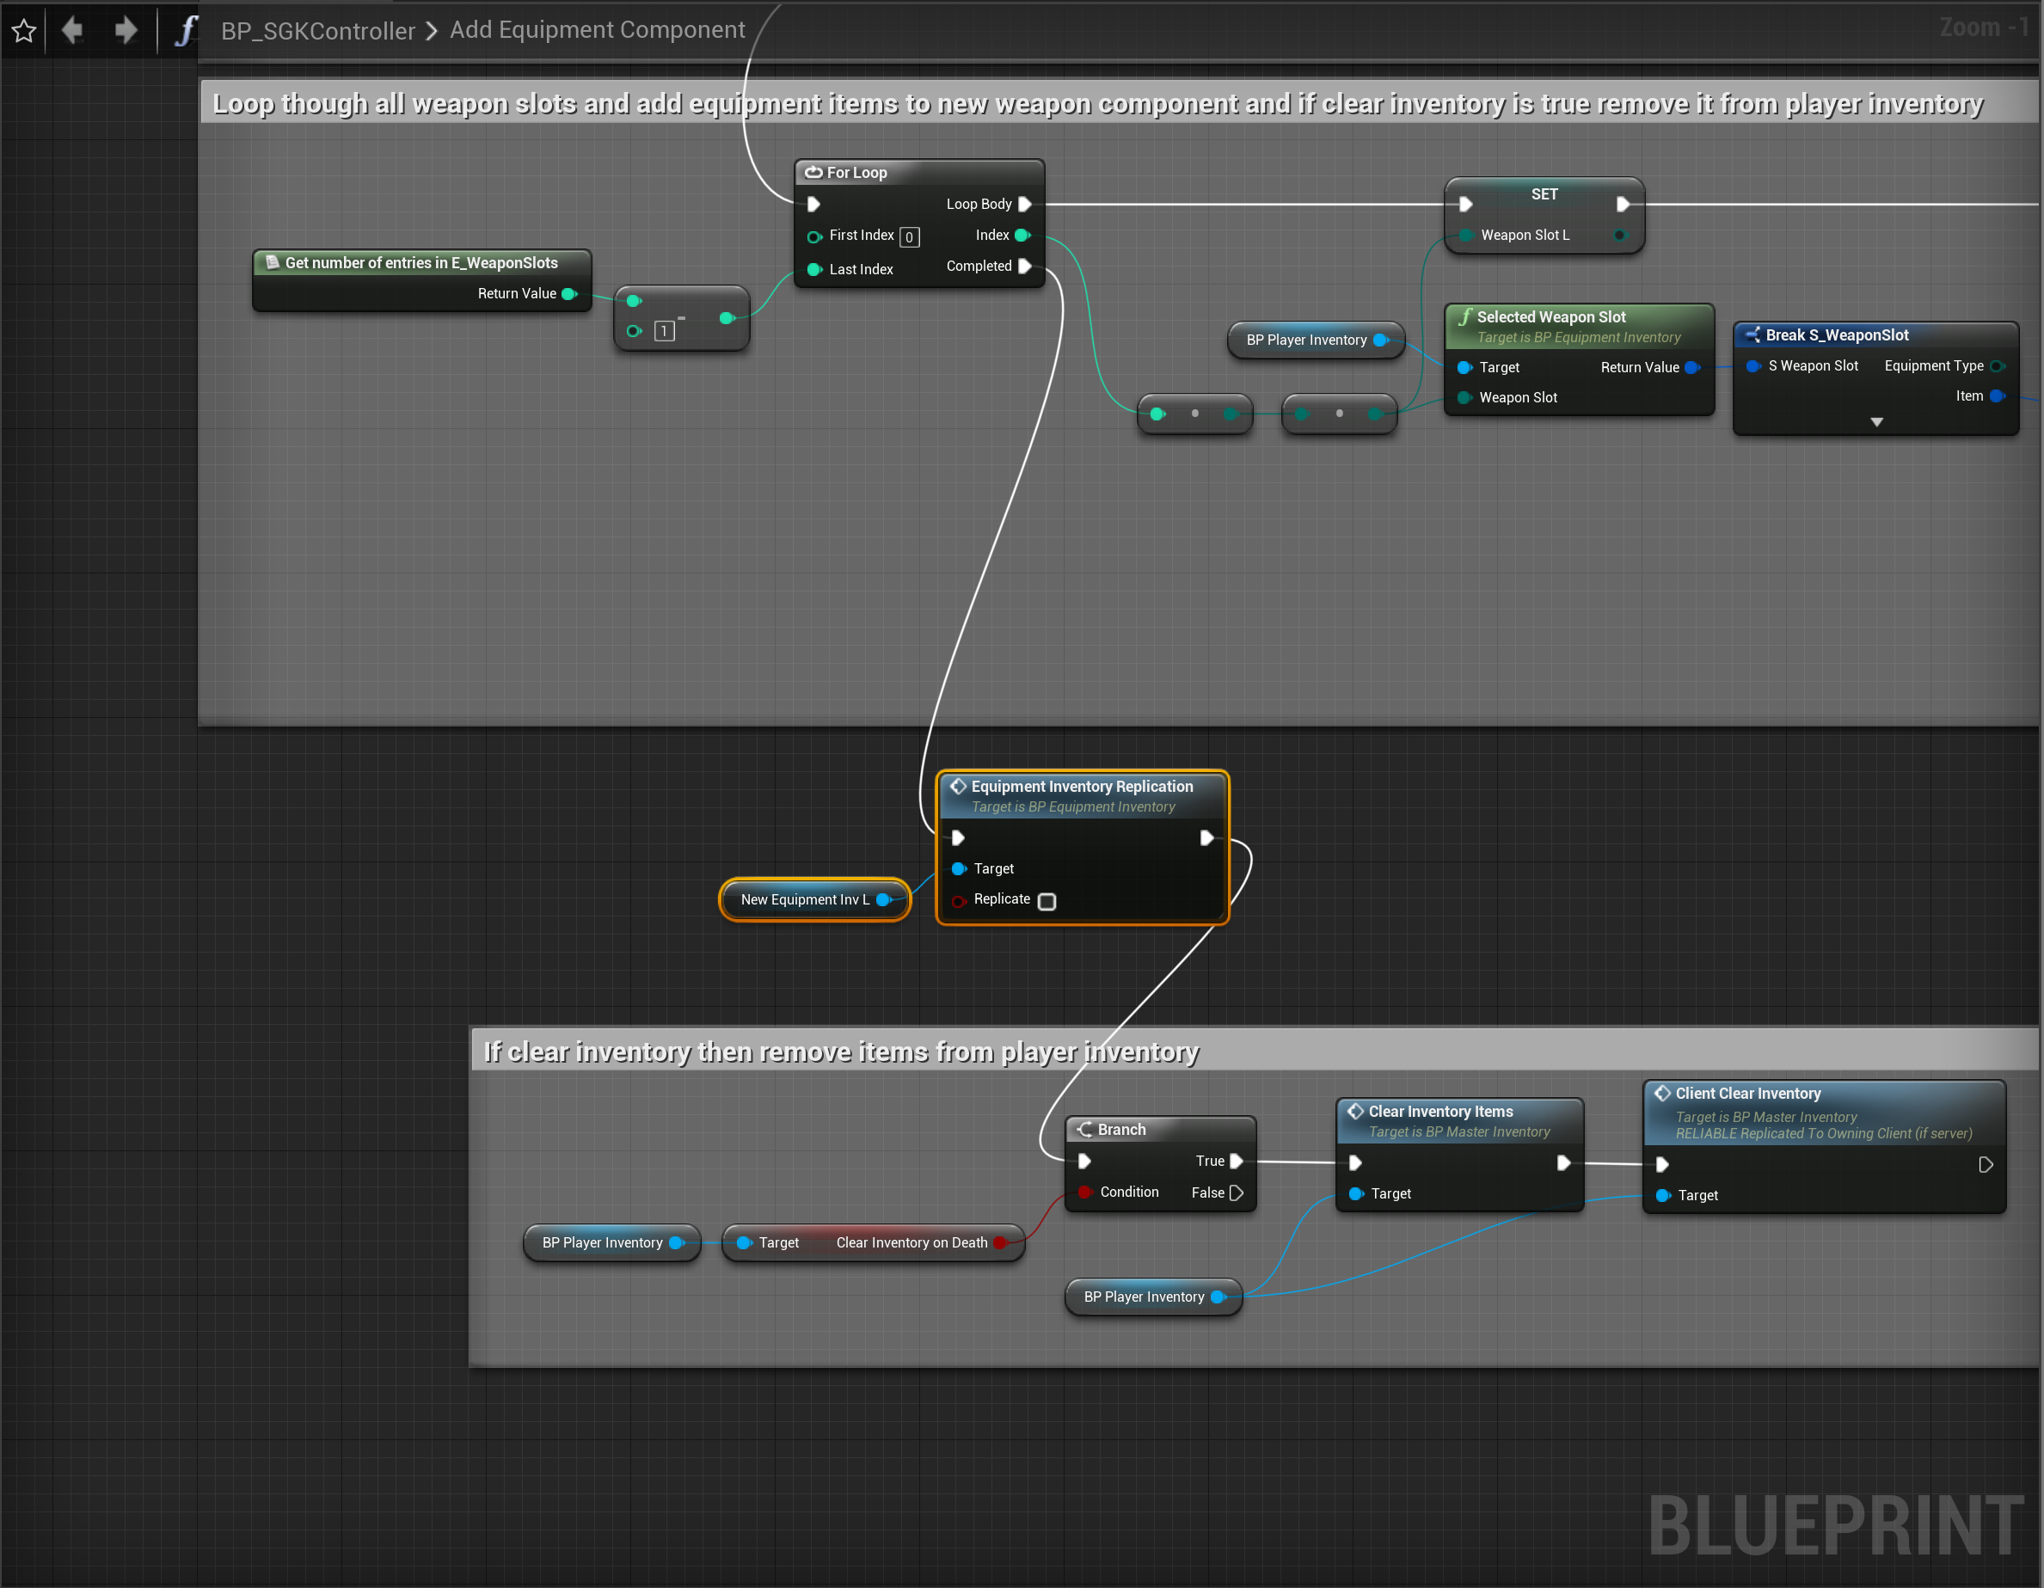This screenshot has height=1588, width=2044.
Task: Open the BP_SGKController breadcrumb
Action: (317, 31)
